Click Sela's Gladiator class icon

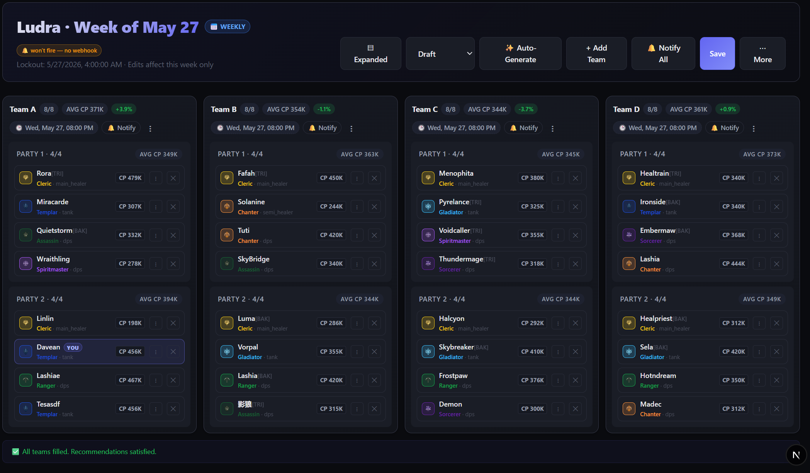click(x=629, y=352)
